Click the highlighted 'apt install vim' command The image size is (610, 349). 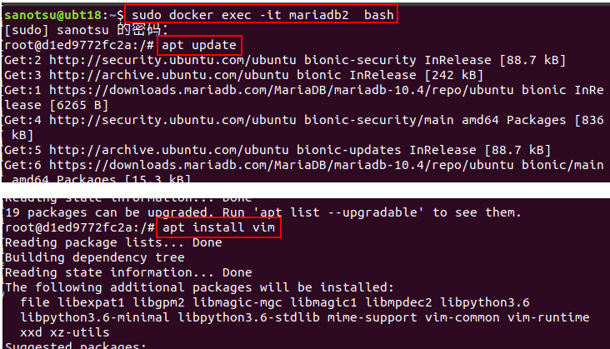[218, 227]
